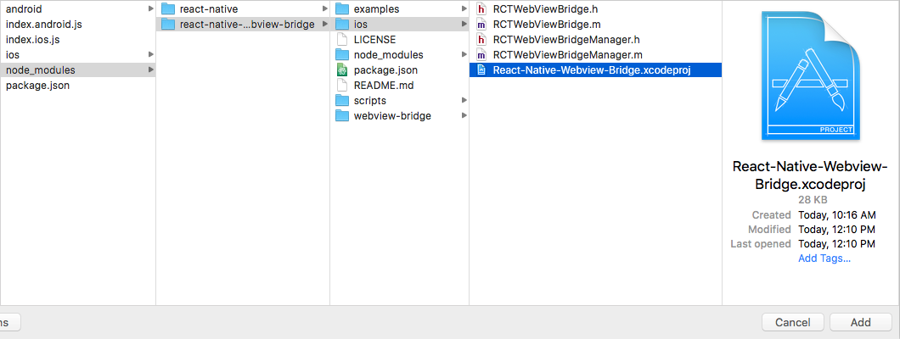900x339 pixels.
Task: Select the RCTWebViewBridgeManager.h header icon
Action: 481,40
